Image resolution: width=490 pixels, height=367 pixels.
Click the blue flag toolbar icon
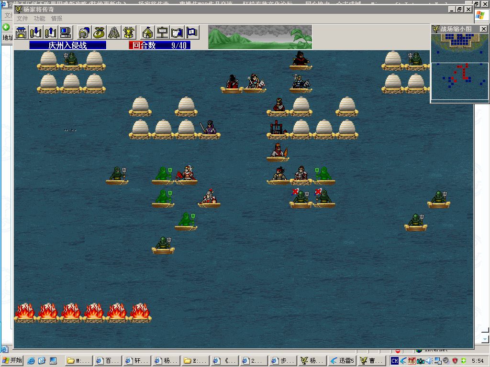pos(192,32)
